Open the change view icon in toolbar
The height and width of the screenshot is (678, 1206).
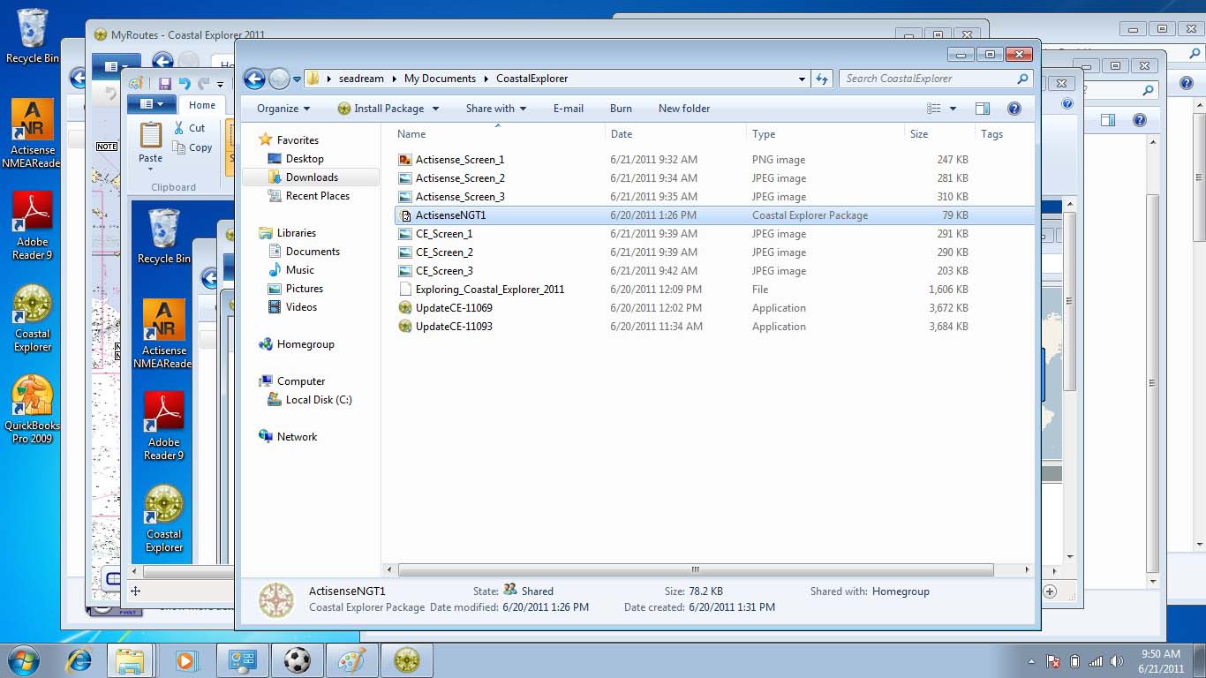934,109
